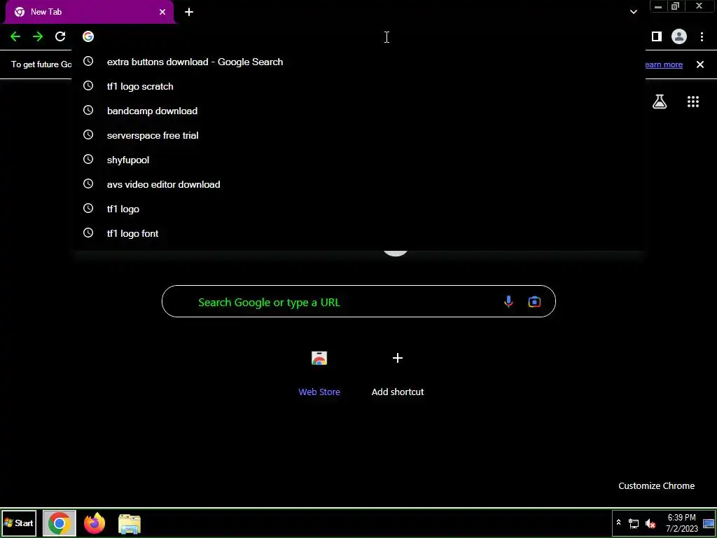Open the Web Store shortcut icon
This screenshot has height=538, width=717.
319,358
